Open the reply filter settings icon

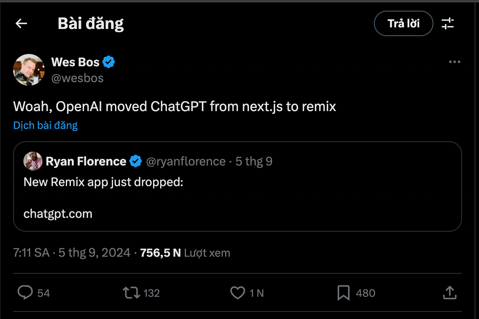click(x=448, y=24)
